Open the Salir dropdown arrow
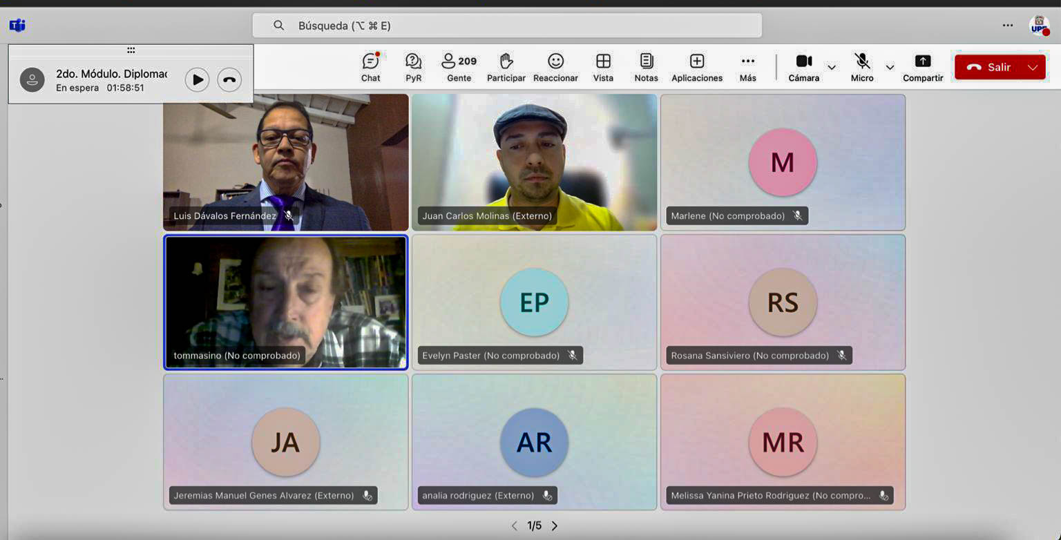This screenshot has width=1061, height=540. (x=1033, y=68)
